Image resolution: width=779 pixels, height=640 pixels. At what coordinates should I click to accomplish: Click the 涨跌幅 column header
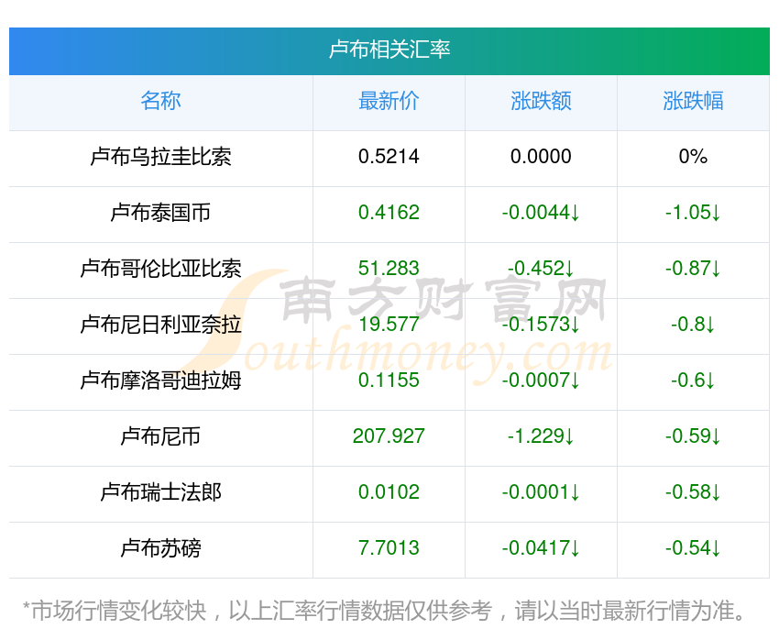693,101
